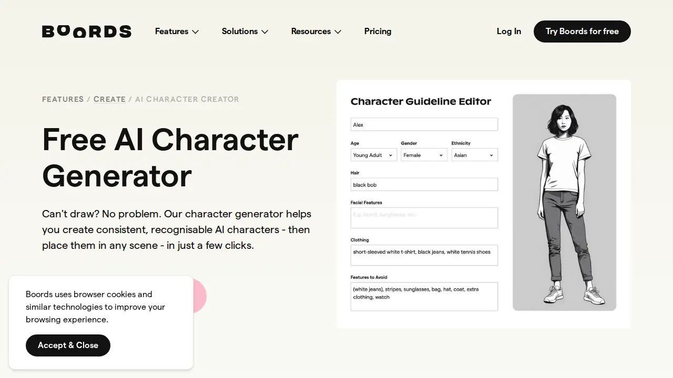Click the pink circle behind cookie banner

[x=200, y=296]
